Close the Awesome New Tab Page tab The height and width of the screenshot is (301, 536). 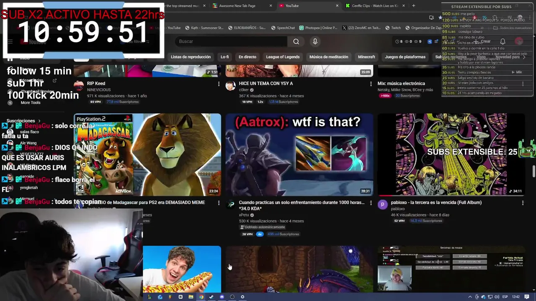pos(271,6)
